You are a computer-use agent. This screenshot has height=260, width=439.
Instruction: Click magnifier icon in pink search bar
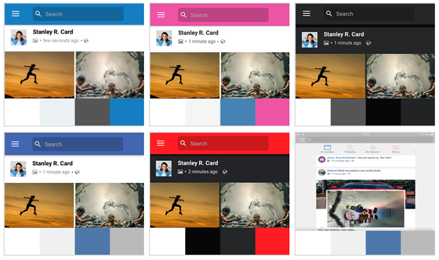tap(183, 15)
